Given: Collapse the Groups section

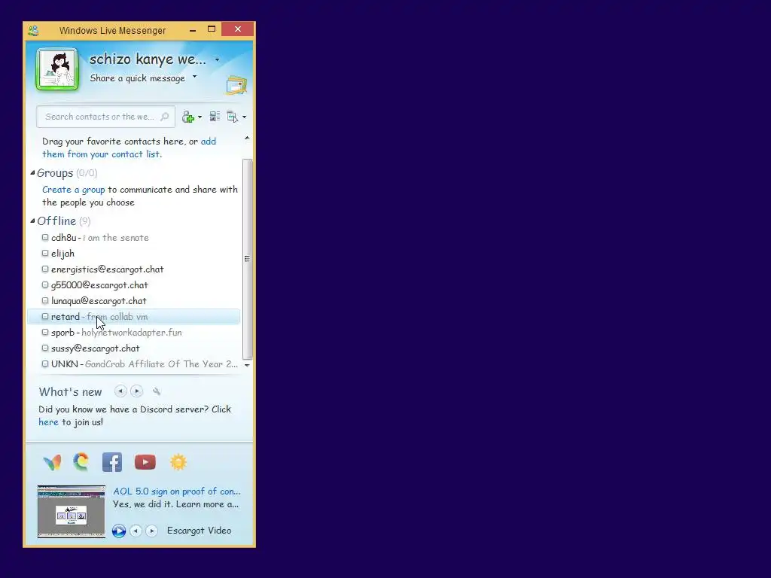Looking at the screenshot, I should [x=32, y=172].
